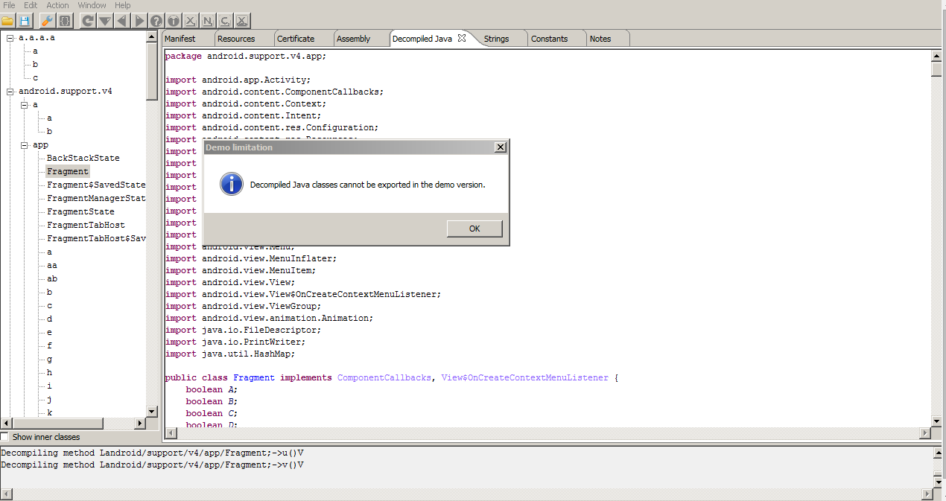Click View$OnCreateContextMenuListener in class declaration
The width and height of the screenshot is (946, 501).
coord(525,377)
